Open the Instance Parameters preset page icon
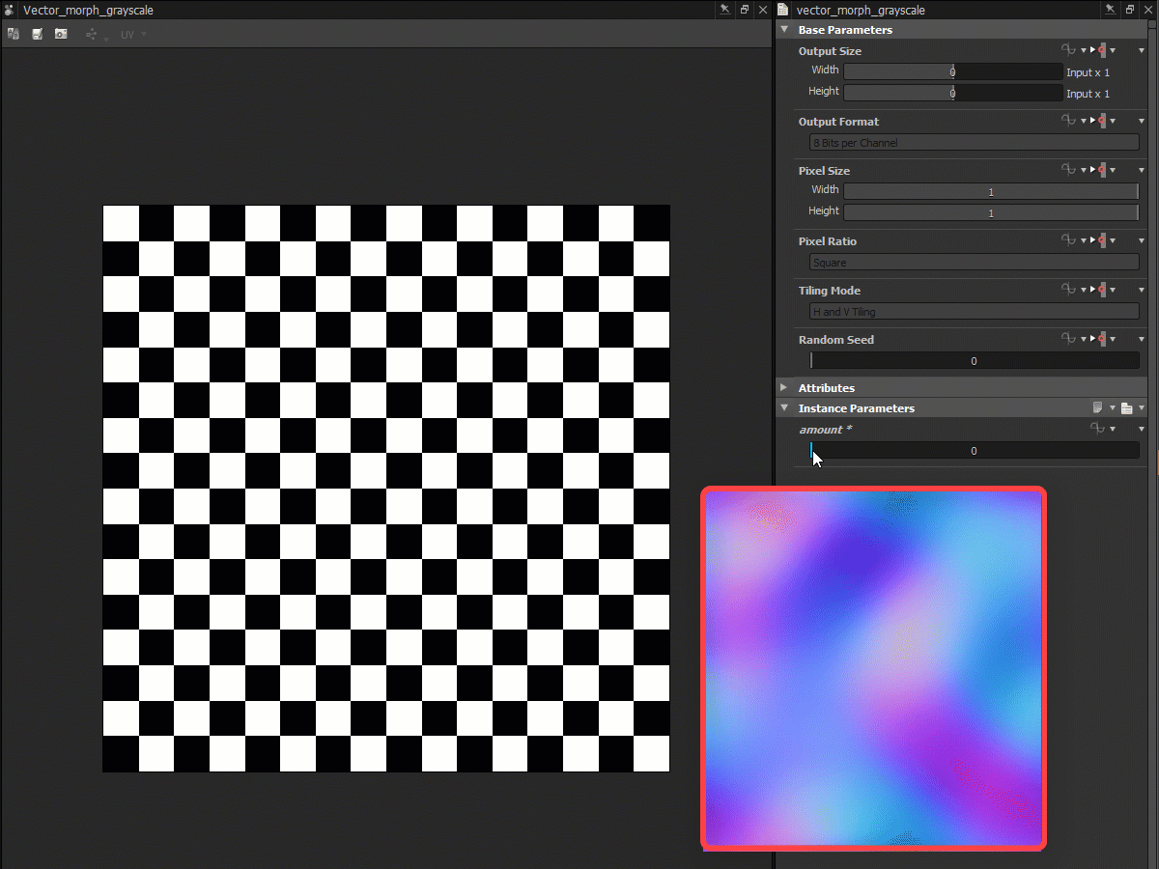This screenshot has height=869, width=1159. coord(1098,408)
